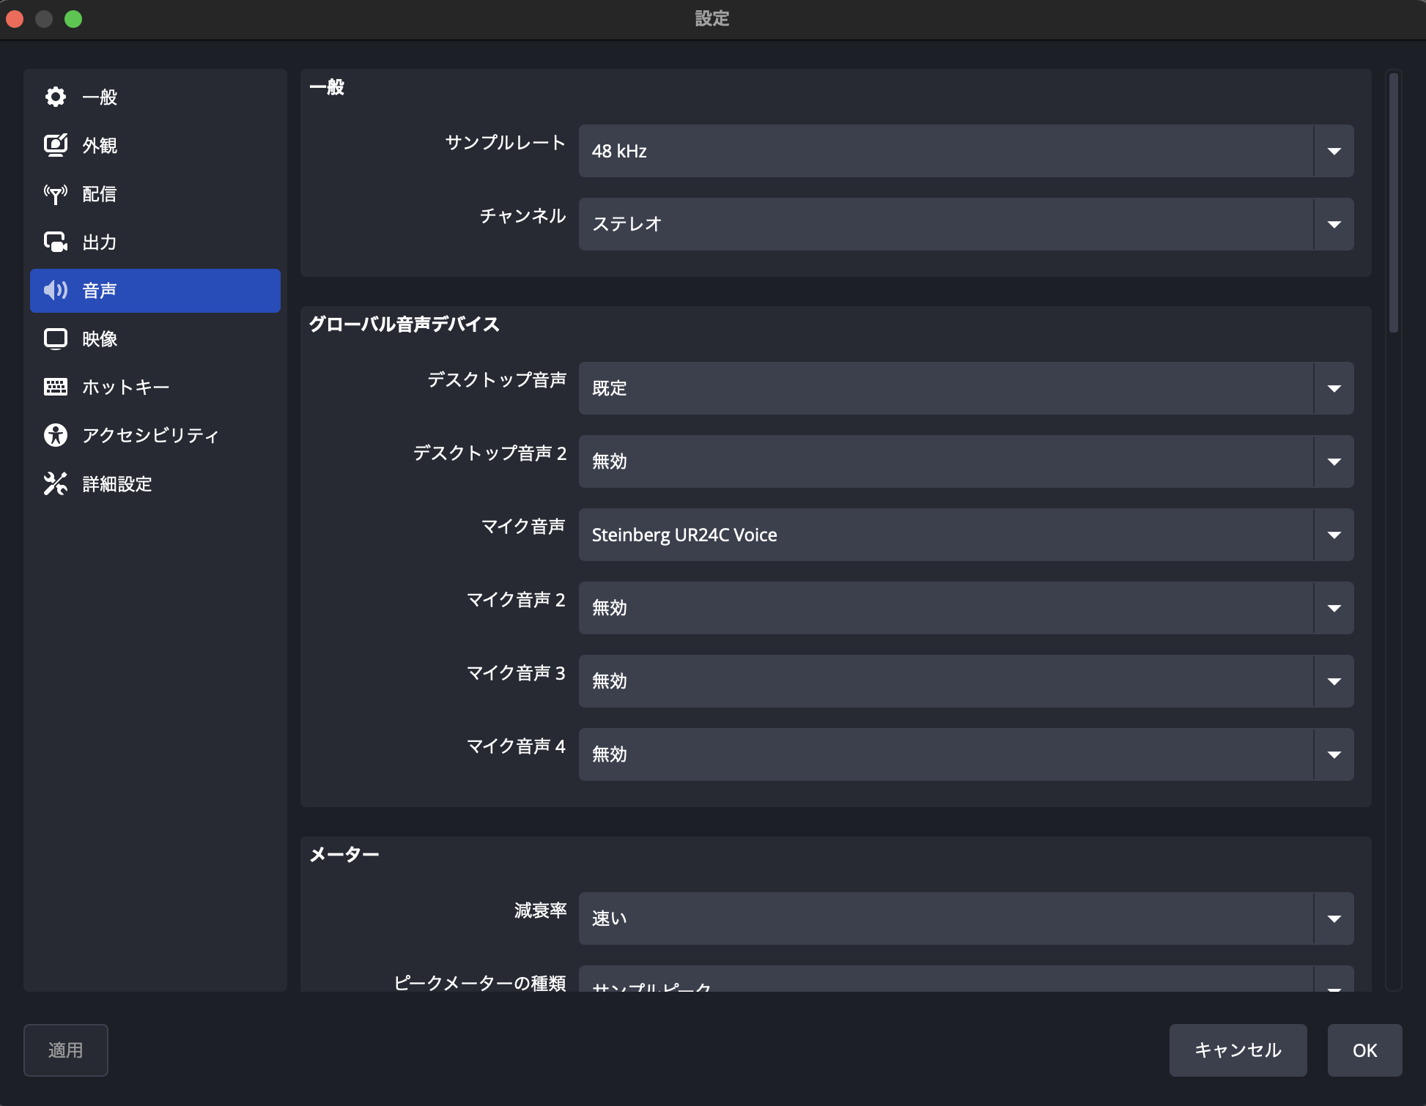This screenshot has width=1426, height=1106.
Task: Click the vertical scrollbar on the right
Action: [x=1394, y=202]
